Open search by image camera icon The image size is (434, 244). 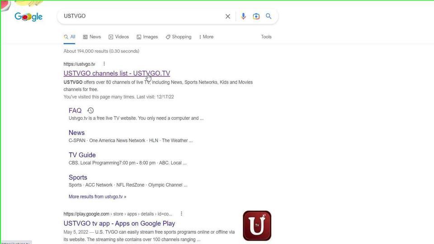pyautogui.click(x=256, y=16)
